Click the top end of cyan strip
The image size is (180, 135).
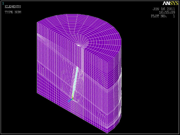(x=78, y=68)
